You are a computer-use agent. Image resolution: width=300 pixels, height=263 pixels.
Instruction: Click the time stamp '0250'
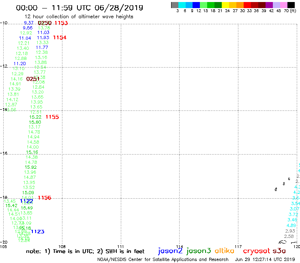tap(45, 23)
